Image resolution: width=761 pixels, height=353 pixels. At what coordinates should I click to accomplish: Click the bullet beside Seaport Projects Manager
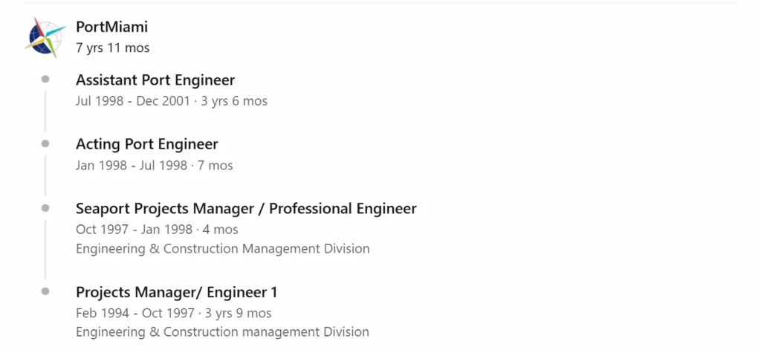[45, 208]
